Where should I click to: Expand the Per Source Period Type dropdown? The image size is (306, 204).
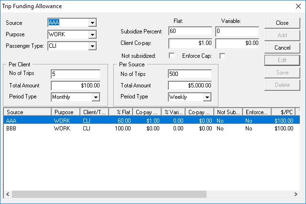[x=207, y=97]
